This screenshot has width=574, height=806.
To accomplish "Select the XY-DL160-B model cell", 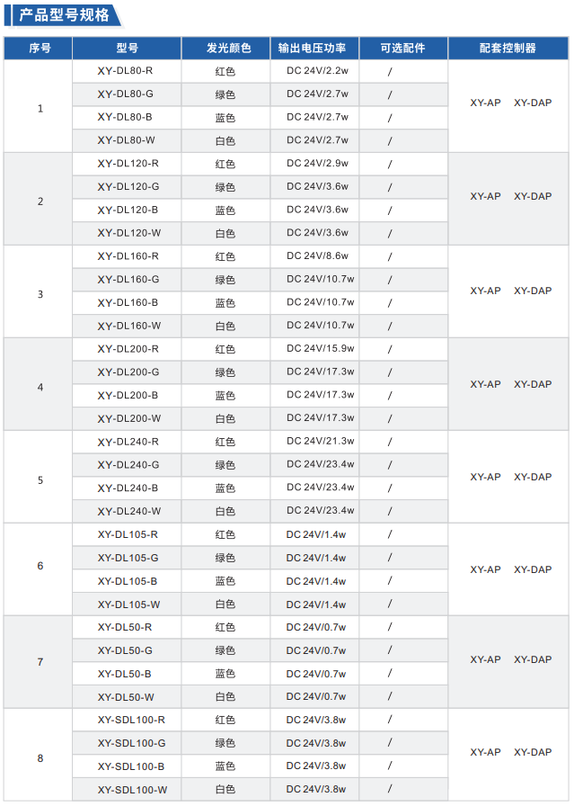I will (128, 303).
